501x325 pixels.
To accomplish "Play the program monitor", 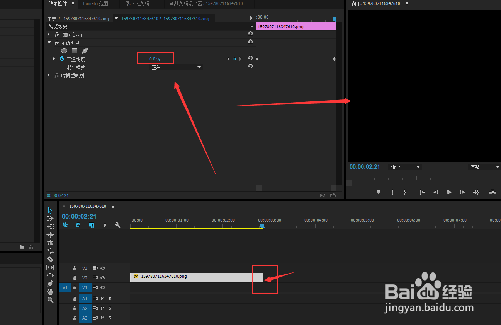I will click(449, 192).
